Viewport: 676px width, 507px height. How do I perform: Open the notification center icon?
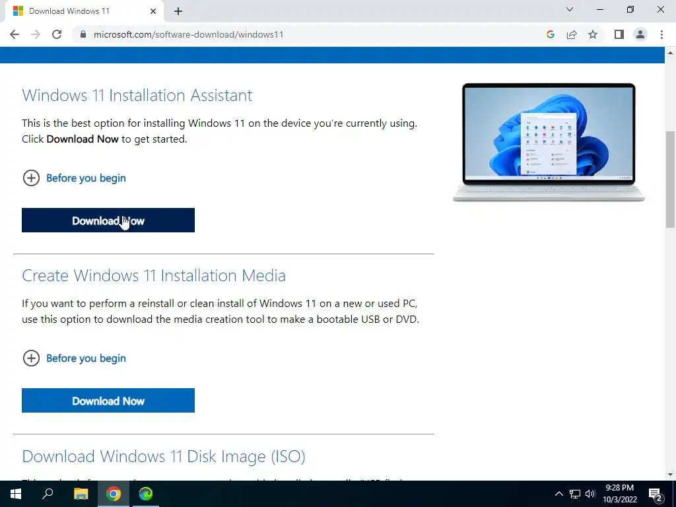[656, 494]
